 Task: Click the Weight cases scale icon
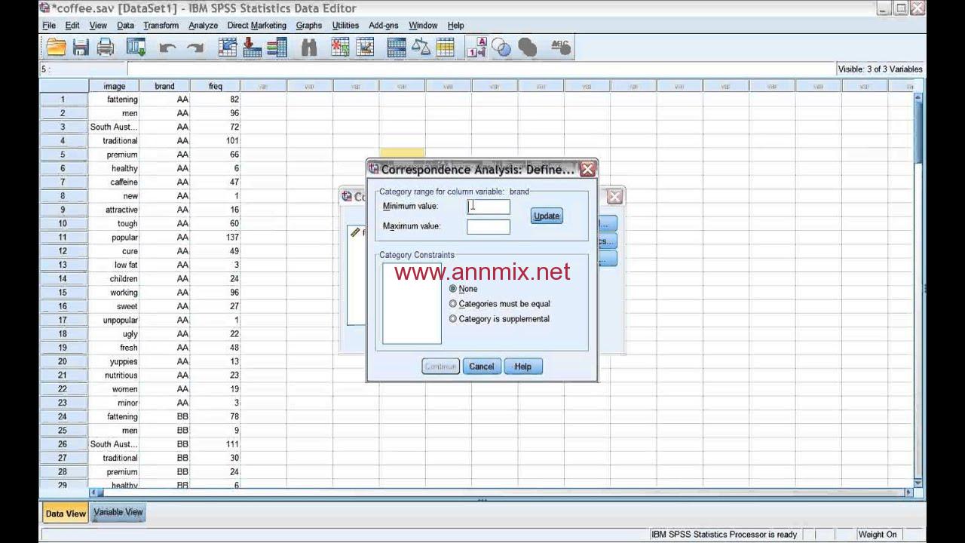pos(421,48)
